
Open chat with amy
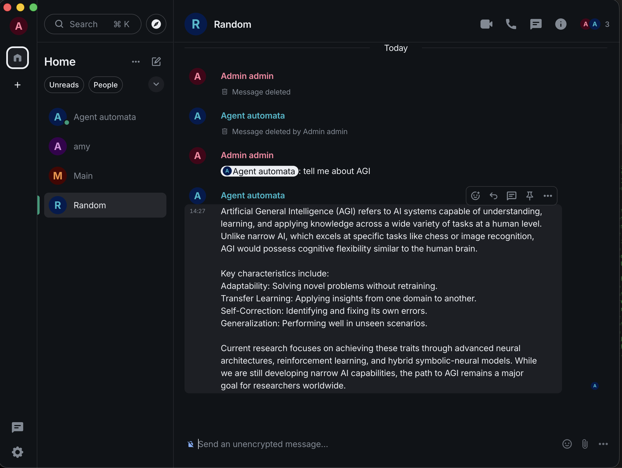(x=82, y=147)
